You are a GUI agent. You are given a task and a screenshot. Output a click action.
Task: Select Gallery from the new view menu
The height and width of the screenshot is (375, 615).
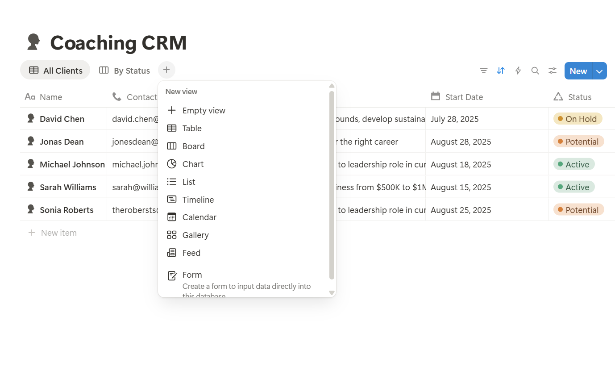click(195, 235)
